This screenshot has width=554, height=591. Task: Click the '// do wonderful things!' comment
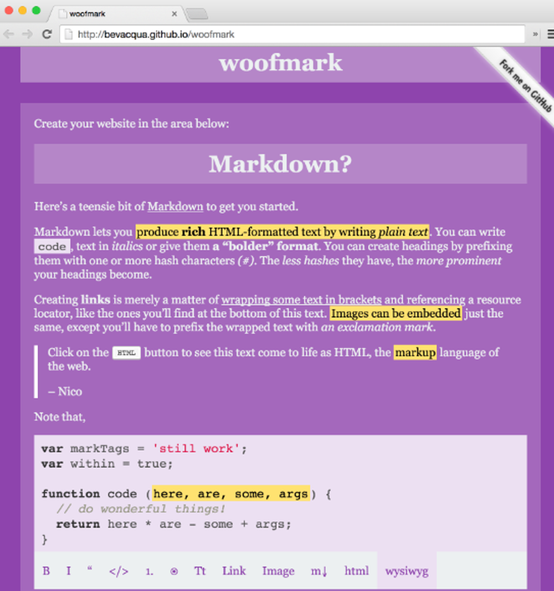pyautogui.click(x=141, y=509)
